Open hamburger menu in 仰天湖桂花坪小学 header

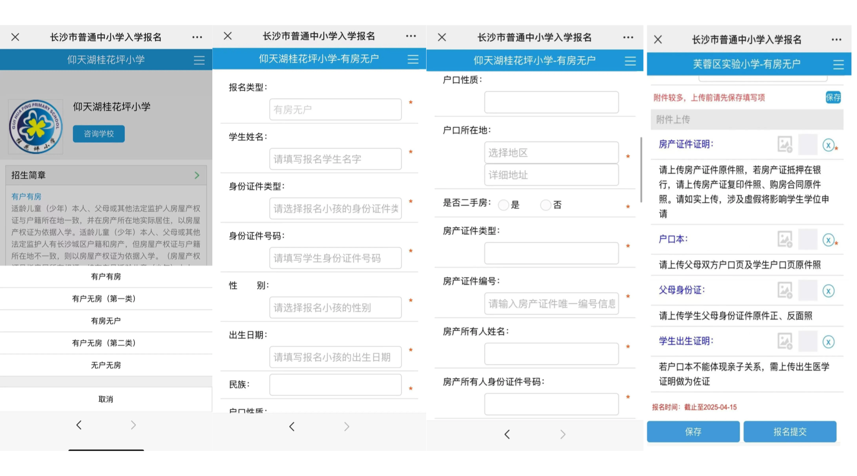[199, 60]
